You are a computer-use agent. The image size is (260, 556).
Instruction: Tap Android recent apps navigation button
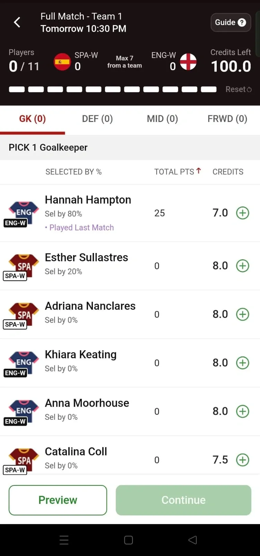64,540
